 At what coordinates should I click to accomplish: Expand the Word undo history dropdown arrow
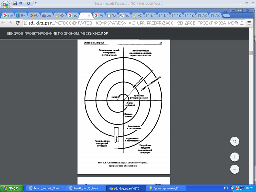[x=24, y=3]
